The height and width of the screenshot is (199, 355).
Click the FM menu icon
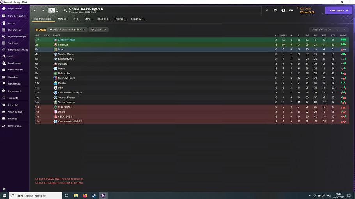pos(291,11)
